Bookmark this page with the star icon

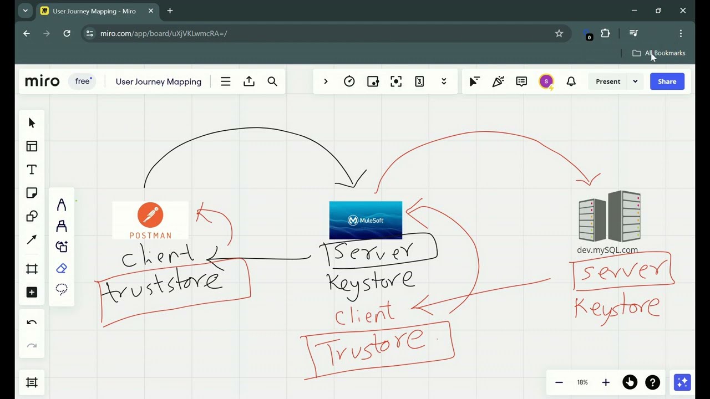[x=559, y=33]
